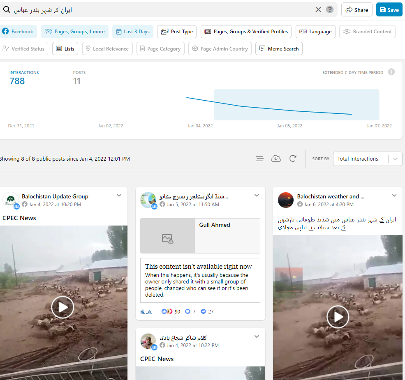The image size is (405, 380).
Task: Play the Balochistan Update Group video
Action: click(x=62, y=307)
